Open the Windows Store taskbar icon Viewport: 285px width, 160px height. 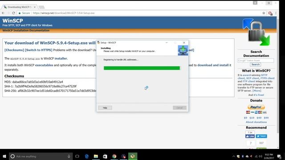coord(105,156)
